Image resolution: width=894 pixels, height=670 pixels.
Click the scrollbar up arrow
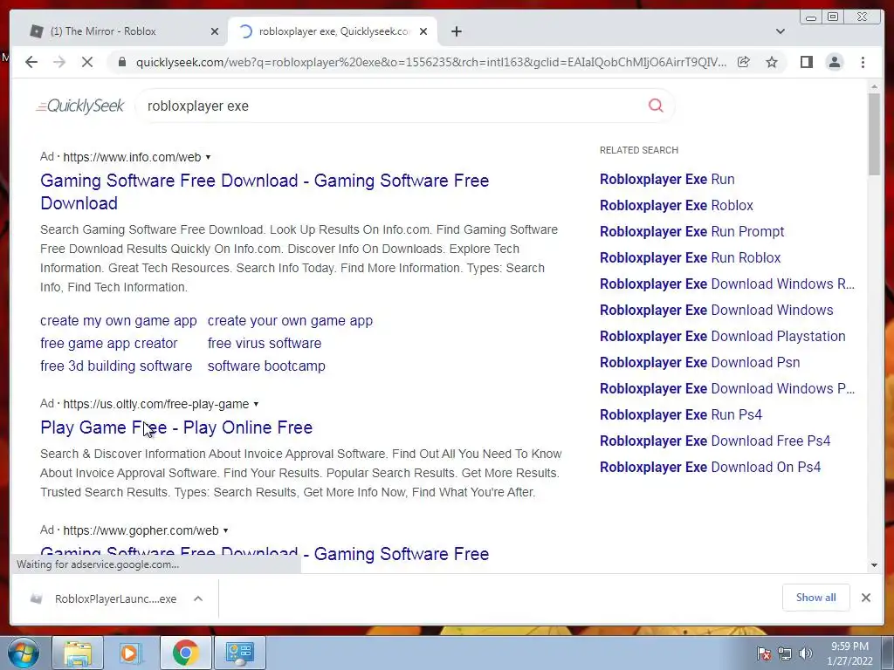874,86
